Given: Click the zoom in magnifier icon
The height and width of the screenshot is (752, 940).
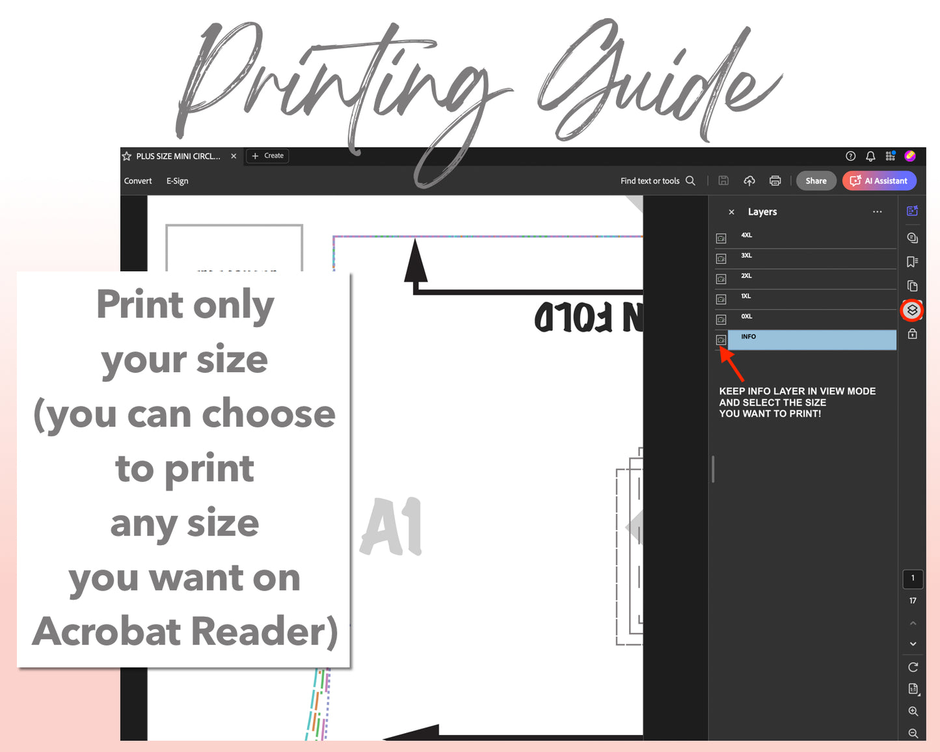Looking at the screenshot, I should click(x=913, y=711).
